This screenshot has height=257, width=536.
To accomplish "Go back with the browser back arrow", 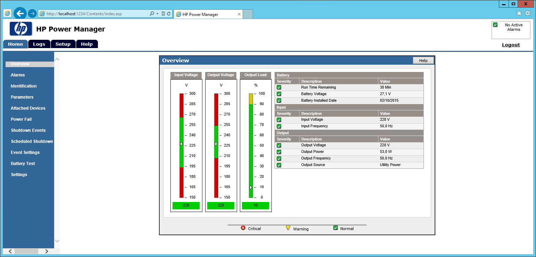I will pyautogui.click(x=20, y=13).
